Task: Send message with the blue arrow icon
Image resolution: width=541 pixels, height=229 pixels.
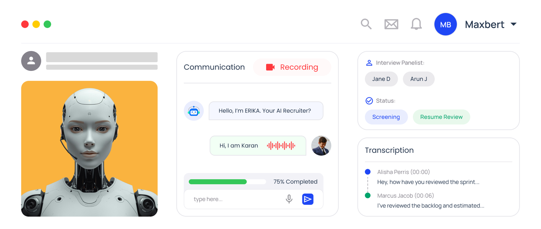Action: click(x=308, y=199)
